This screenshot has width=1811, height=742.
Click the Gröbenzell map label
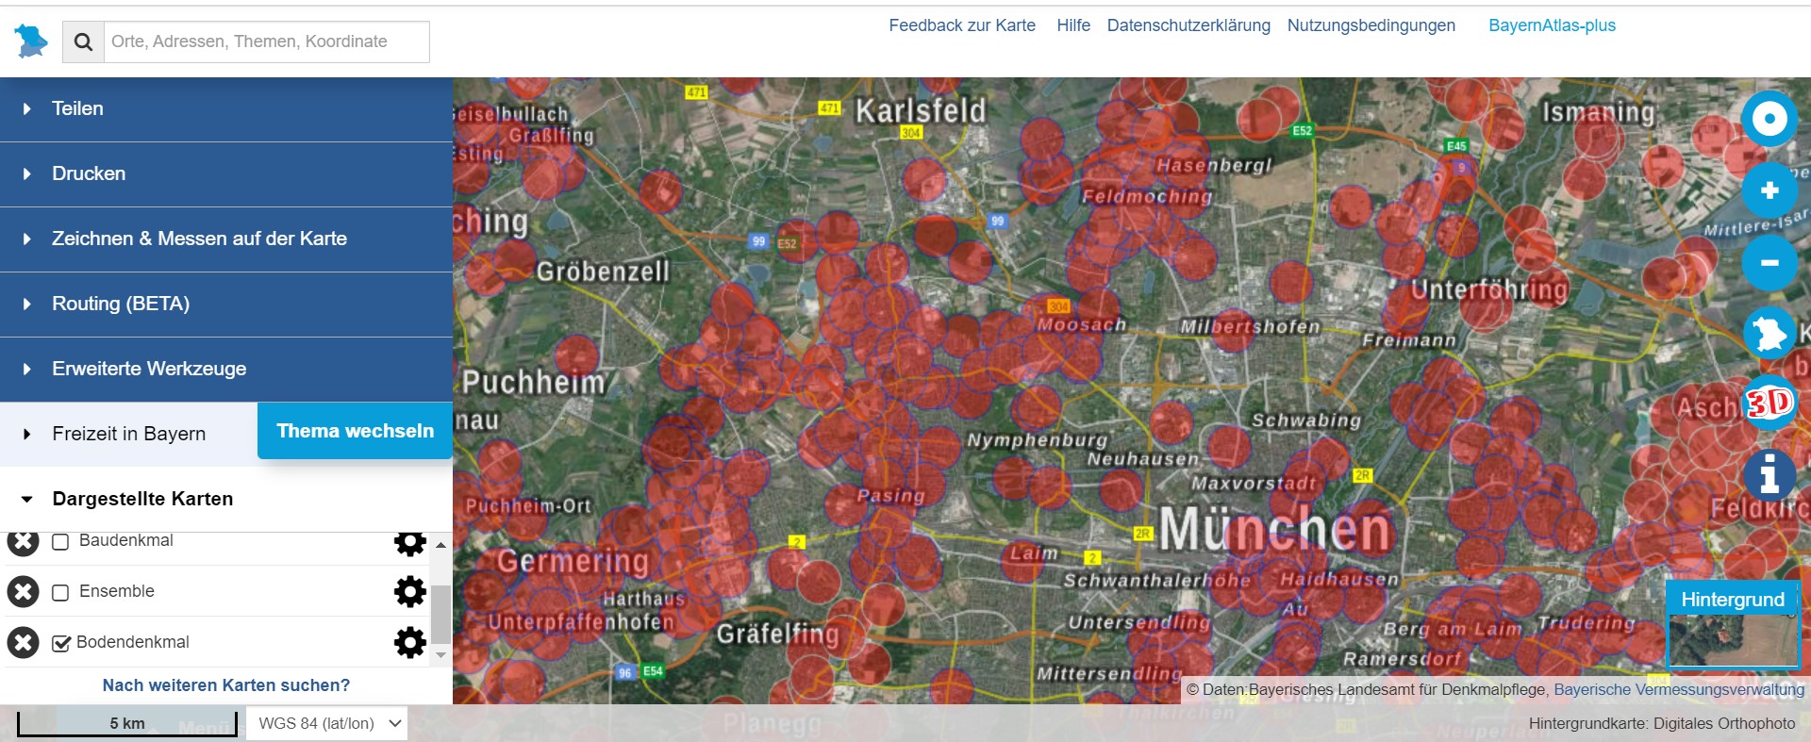tap(603, 272)
